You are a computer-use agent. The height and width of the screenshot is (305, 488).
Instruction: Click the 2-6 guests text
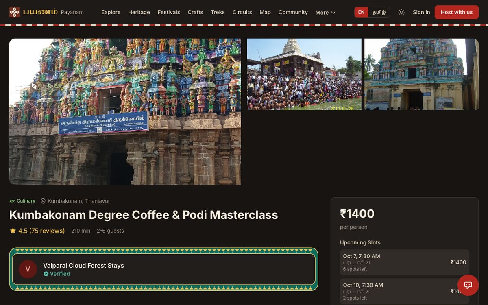pos(110,231)
